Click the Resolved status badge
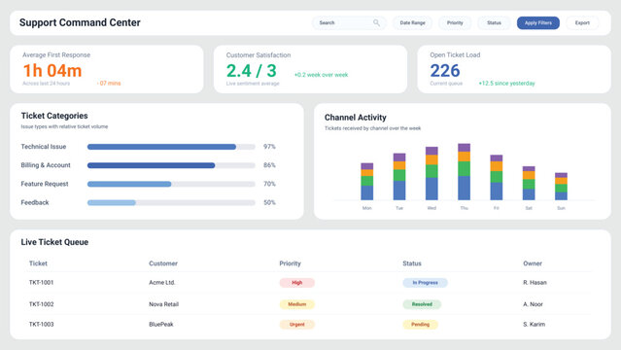The image size is (621, 350). point(422,304)
